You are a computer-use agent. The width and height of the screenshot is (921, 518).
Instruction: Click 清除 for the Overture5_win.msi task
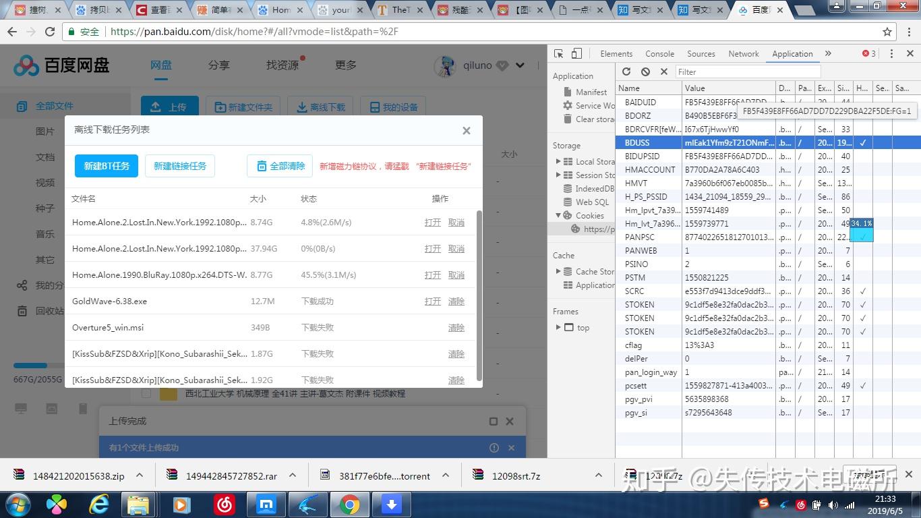pyautogui.click(x=456, y=328)
